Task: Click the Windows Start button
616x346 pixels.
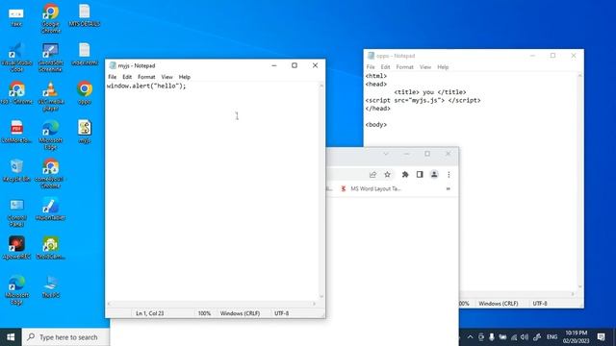Action: 11,337
